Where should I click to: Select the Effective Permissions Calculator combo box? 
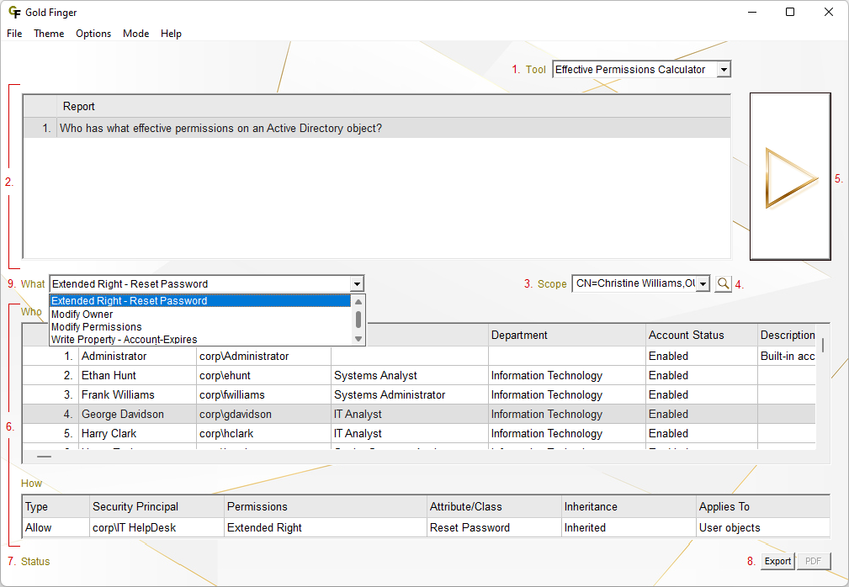(641, 69)
